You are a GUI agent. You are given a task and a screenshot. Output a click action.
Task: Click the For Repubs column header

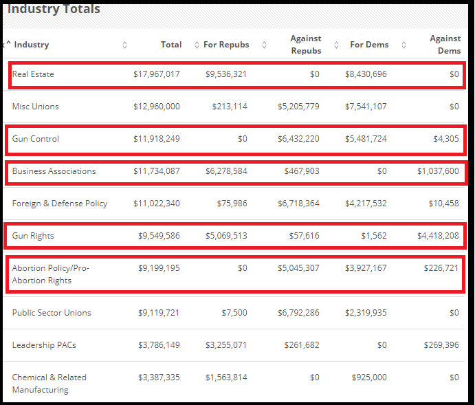[x=226, y=45]
